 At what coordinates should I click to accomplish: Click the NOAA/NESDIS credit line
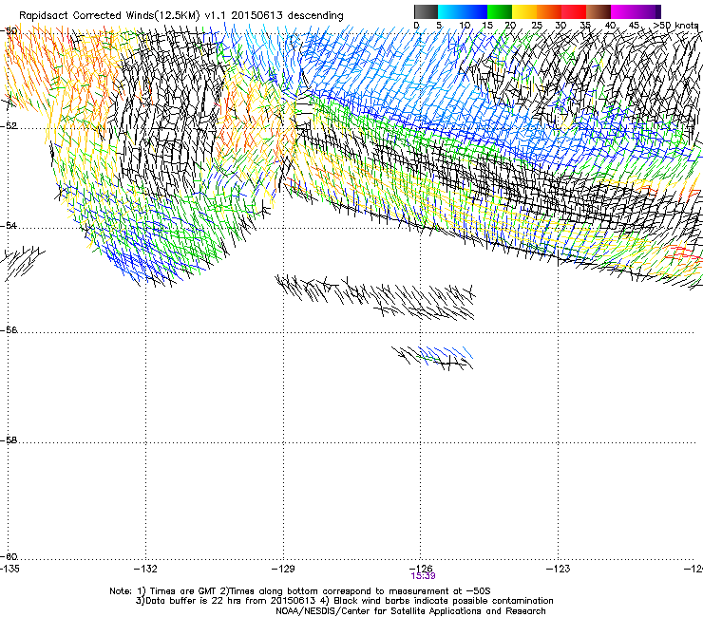click(x=410, y=611)
